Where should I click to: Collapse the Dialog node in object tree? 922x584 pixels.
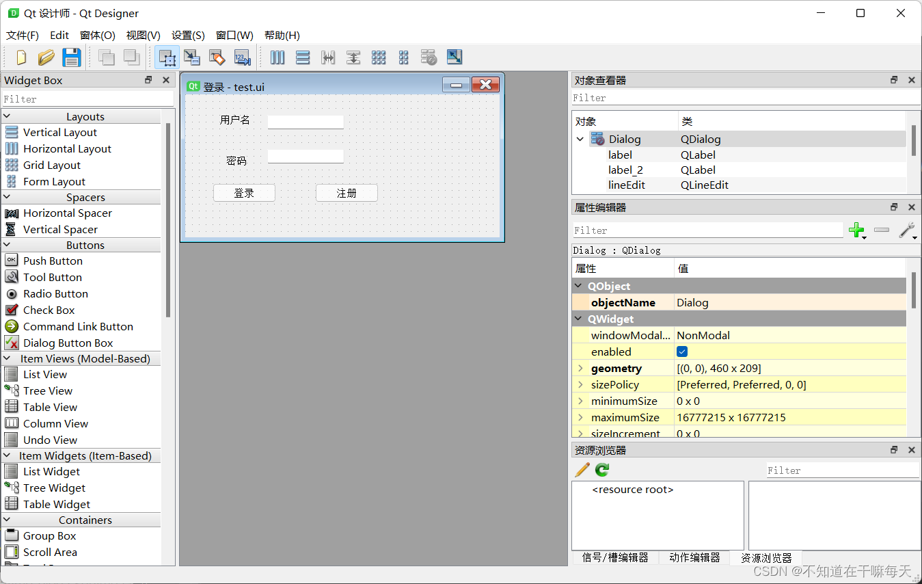point(580,139)
